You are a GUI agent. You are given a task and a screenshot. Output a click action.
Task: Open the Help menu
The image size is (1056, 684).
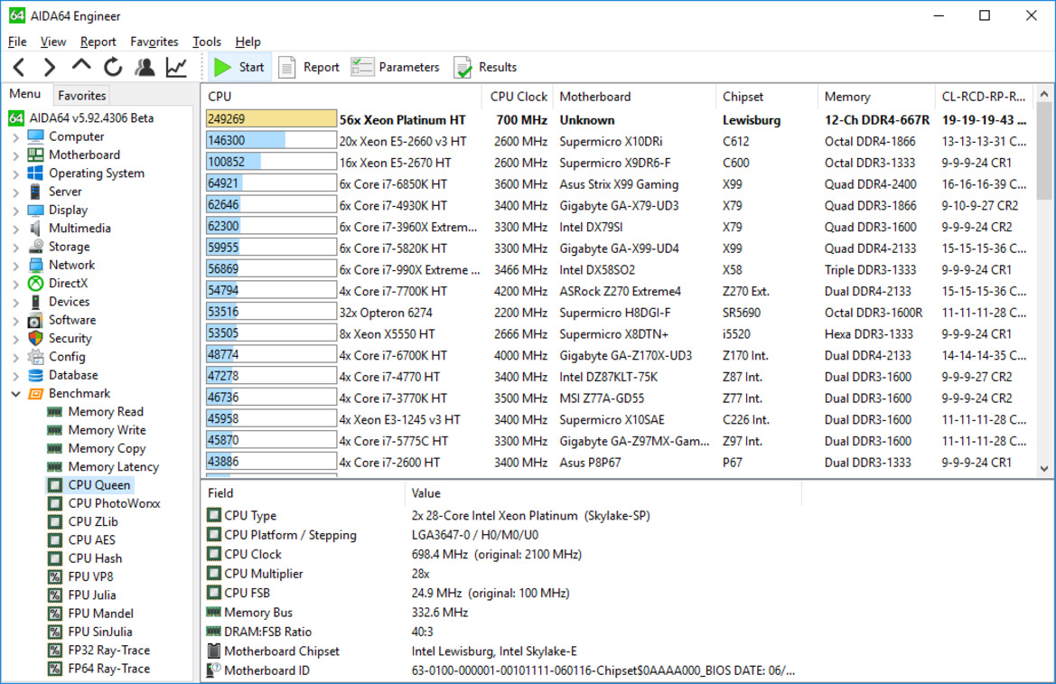coord(248,42)
